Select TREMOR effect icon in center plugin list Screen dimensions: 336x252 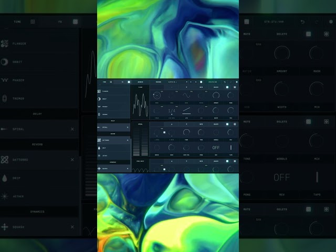click(x=99, y=114)
